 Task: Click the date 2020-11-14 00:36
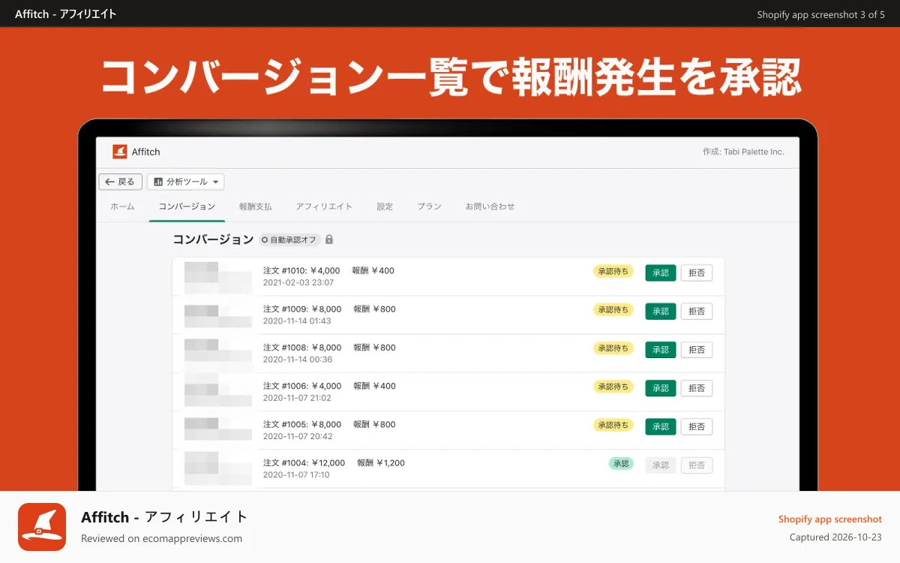pyautogui.click(x=298, y=360)
